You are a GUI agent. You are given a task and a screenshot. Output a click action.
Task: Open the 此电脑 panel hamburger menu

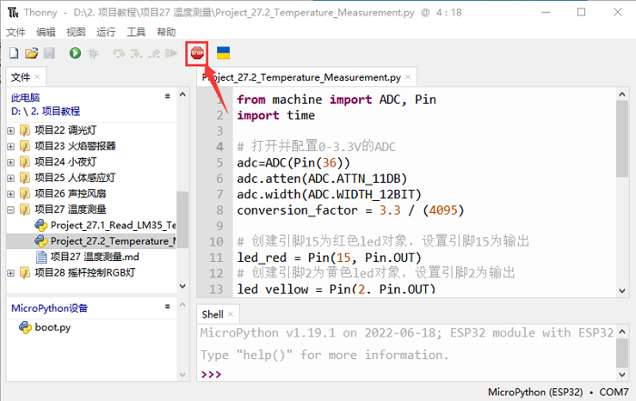tap(166, 95)
